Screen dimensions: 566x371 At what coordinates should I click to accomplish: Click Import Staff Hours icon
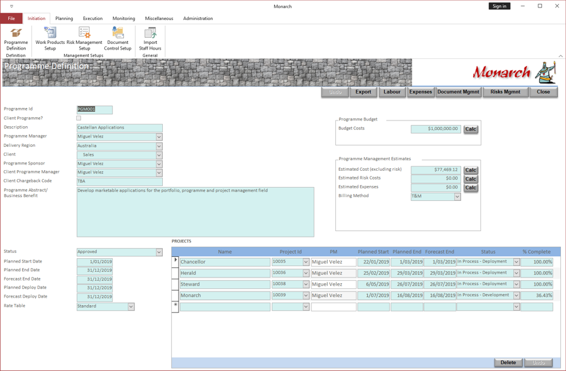pos(150,39)
